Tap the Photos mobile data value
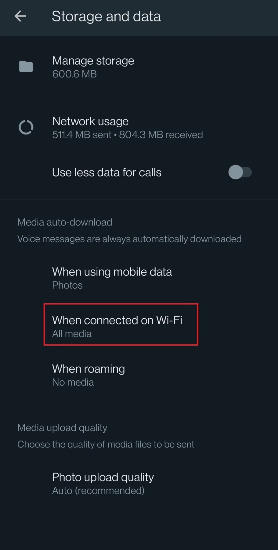 pos(67,285)
